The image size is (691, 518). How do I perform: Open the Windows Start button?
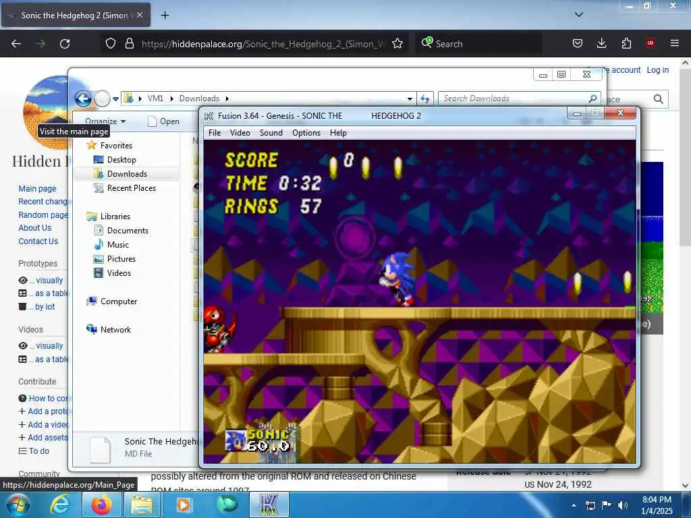tap(18, 505)
